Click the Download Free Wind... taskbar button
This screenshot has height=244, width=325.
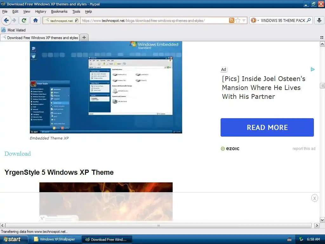tap(107, 240)
